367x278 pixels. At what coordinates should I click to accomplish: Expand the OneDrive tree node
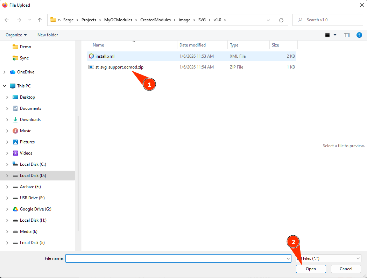pos(4,72)
